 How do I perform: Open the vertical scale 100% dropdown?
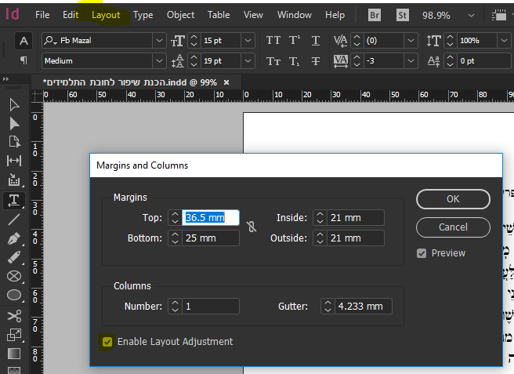(x=504, y=41)
